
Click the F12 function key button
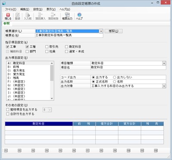point(156,151)
